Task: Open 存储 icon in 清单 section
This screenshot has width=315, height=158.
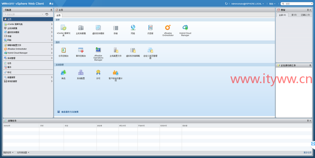Action: coord(116,28)
